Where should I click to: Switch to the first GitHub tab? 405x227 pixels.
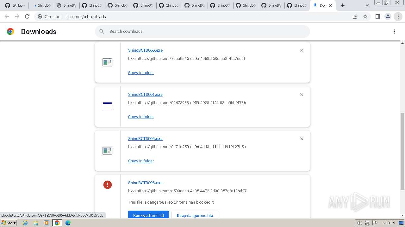tap(15, 5)
